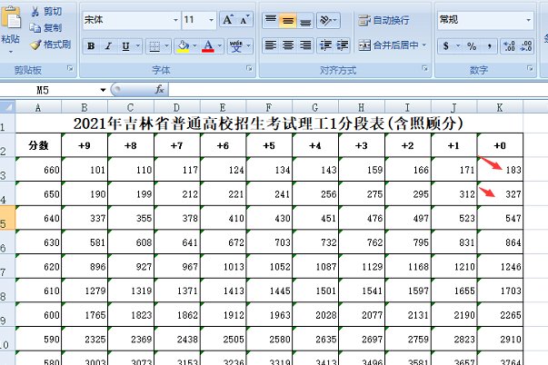
Task: Click the title cell 2021年吉林省普通高校招生考试理工1分段表
Action: [x=269, y=123]
